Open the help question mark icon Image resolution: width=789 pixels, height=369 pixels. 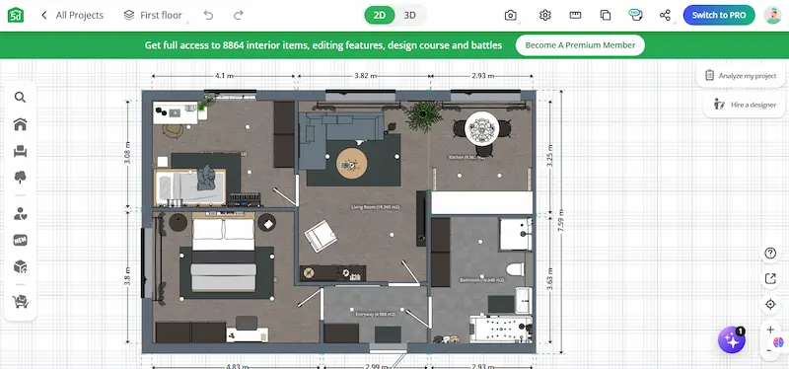770,254
